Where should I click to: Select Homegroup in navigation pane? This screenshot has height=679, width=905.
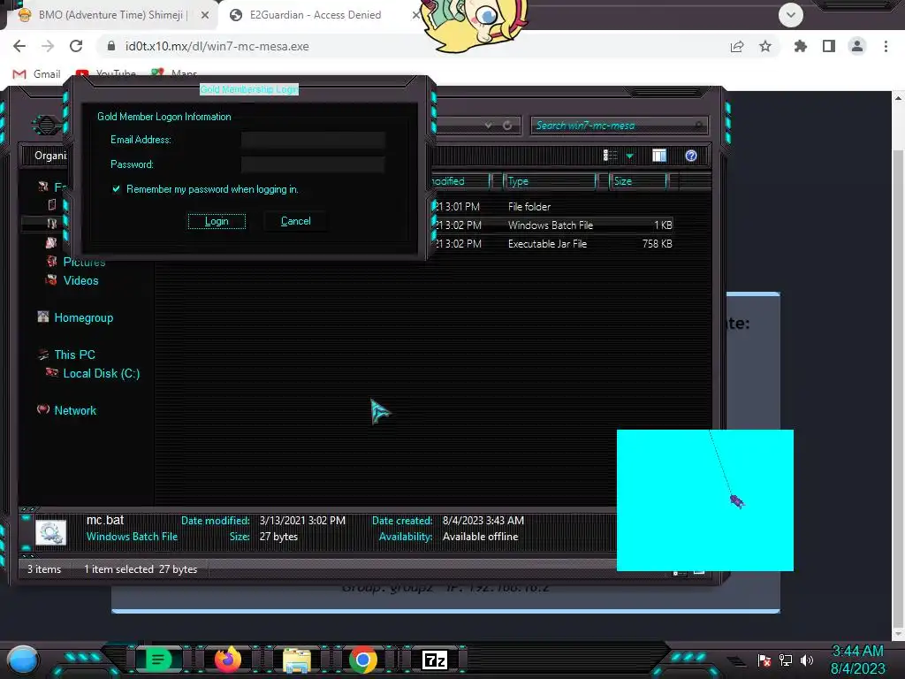(84, 317)
